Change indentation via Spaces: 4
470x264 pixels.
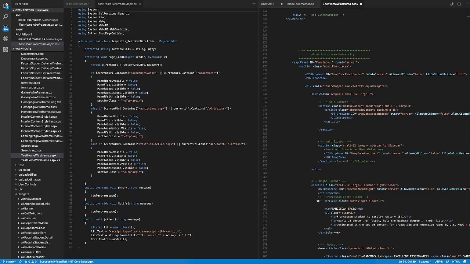pos(425,262)
